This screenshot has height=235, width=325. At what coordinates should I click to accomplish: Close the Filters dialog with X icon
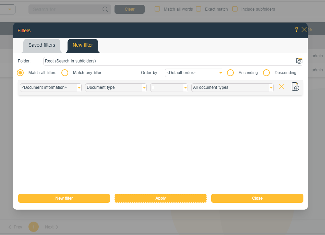click(x=304, y=30)
